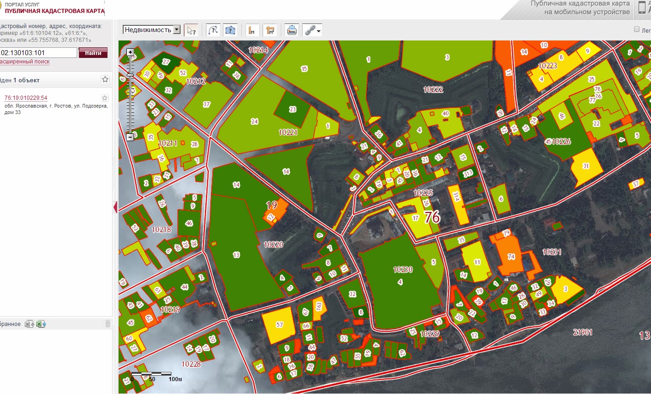Activate the area measurement (m²) tool

pyautogui.click(x=270, y=30)
